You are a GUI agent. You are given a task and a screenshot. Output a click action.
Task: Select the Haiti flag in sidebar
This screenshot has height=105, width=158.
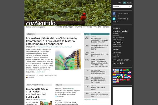[129, 75]
